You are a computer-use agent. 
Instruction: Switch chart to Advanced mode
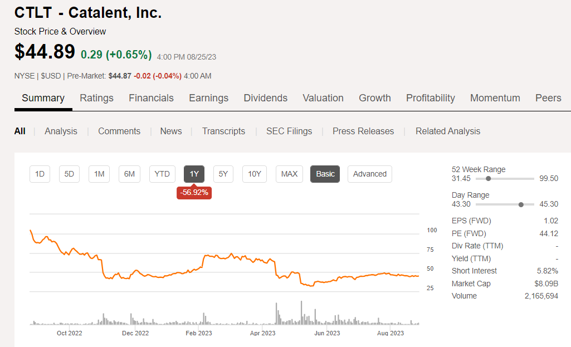[x=369, y=174]
